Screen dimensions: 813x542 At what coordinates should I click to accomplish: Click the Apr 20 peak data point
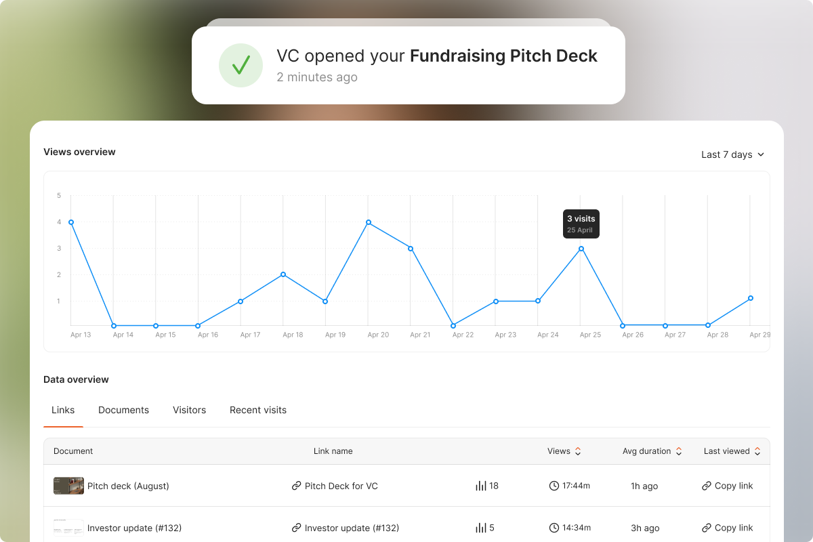[368, 222]
